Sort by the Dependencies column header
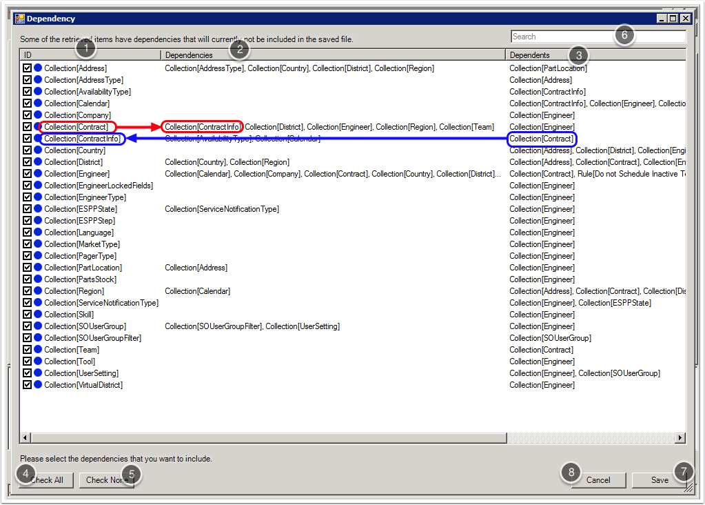705x505 pixels. point(334,55)
